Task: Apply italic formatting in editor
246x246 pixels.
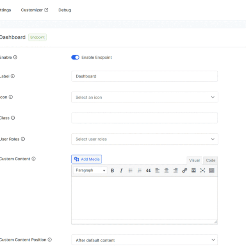Action: click(x=121, y=171)
